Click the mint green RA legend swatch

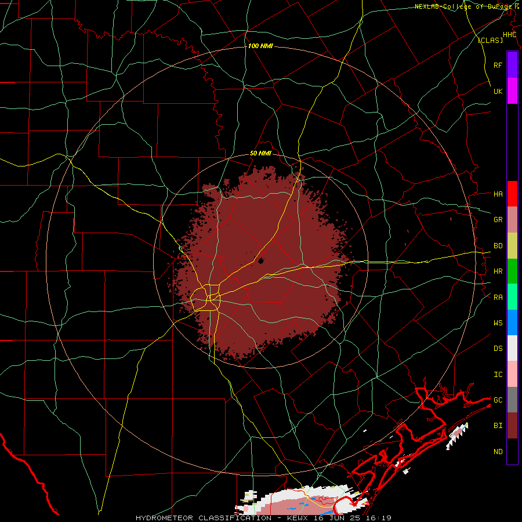[x=512, y=297]
